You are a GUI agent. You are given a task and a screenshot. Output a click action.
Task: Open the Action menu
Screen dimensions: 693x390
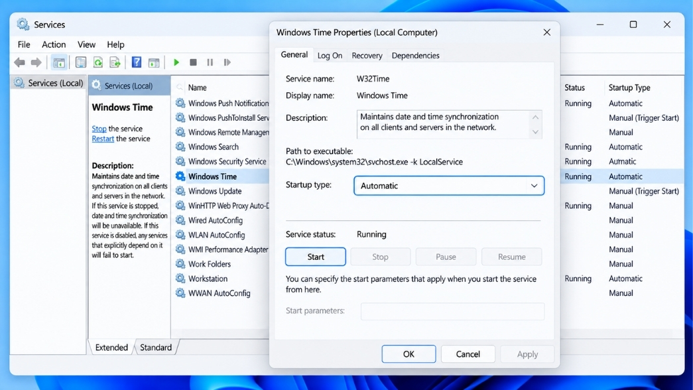tap(54, 44)
